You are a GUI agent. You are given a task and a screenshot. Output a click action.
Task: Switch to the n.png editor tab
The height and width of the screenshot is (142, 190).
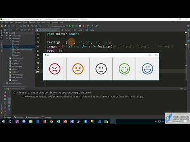78,30
